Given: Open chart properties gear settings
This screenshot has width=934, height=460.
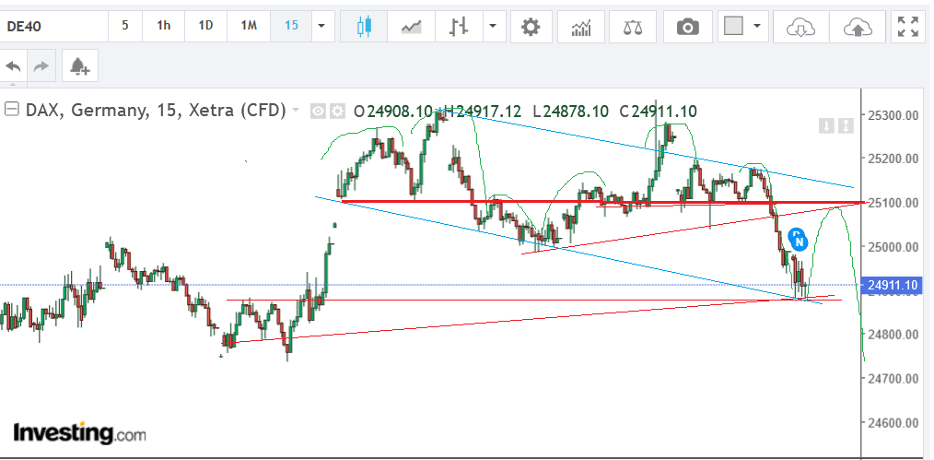Looking at the screenshot, I should (x=530, y=27).
